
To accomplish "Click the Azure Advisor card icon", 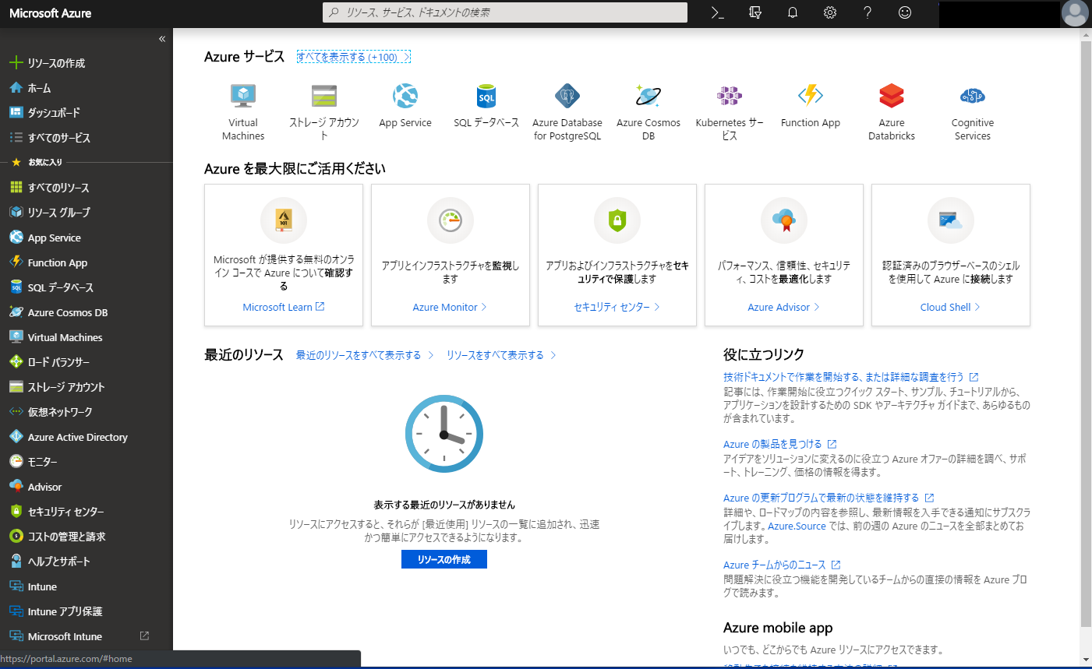I will point(784,220).
